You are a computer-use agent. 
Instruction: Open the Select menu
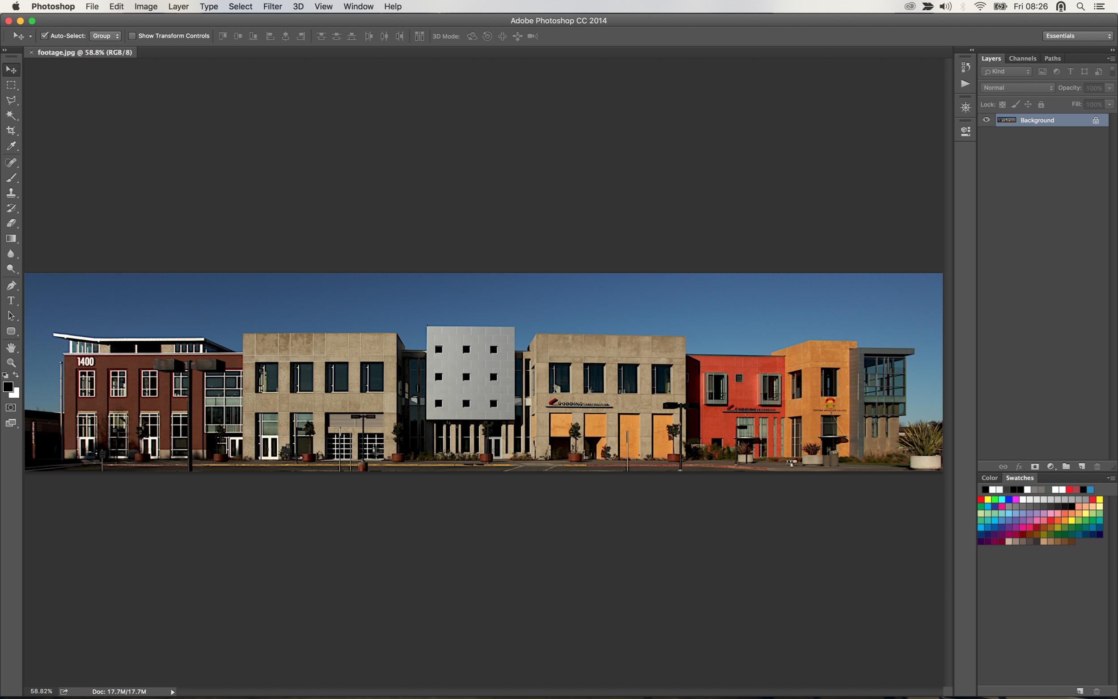click(240, 6)
